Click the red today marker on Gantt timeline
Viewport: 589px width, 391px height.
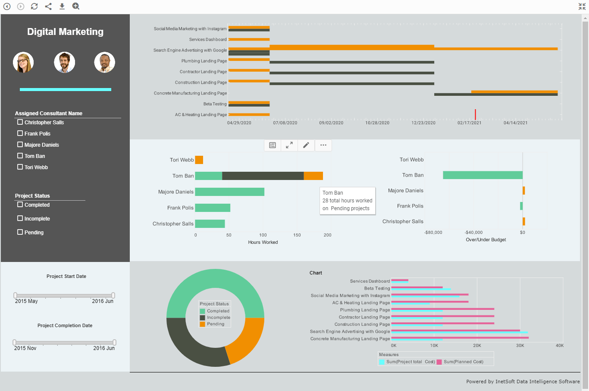click(x=475, y=114)
